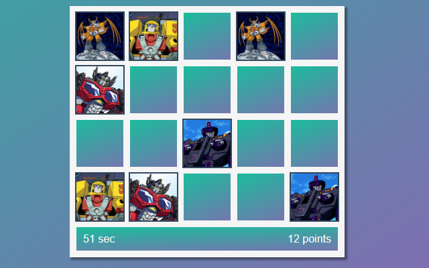This screenshot has height=268, width=429.
Task: Select the Optimus Prime card in the second row
Action: click(x=100, y=90)
